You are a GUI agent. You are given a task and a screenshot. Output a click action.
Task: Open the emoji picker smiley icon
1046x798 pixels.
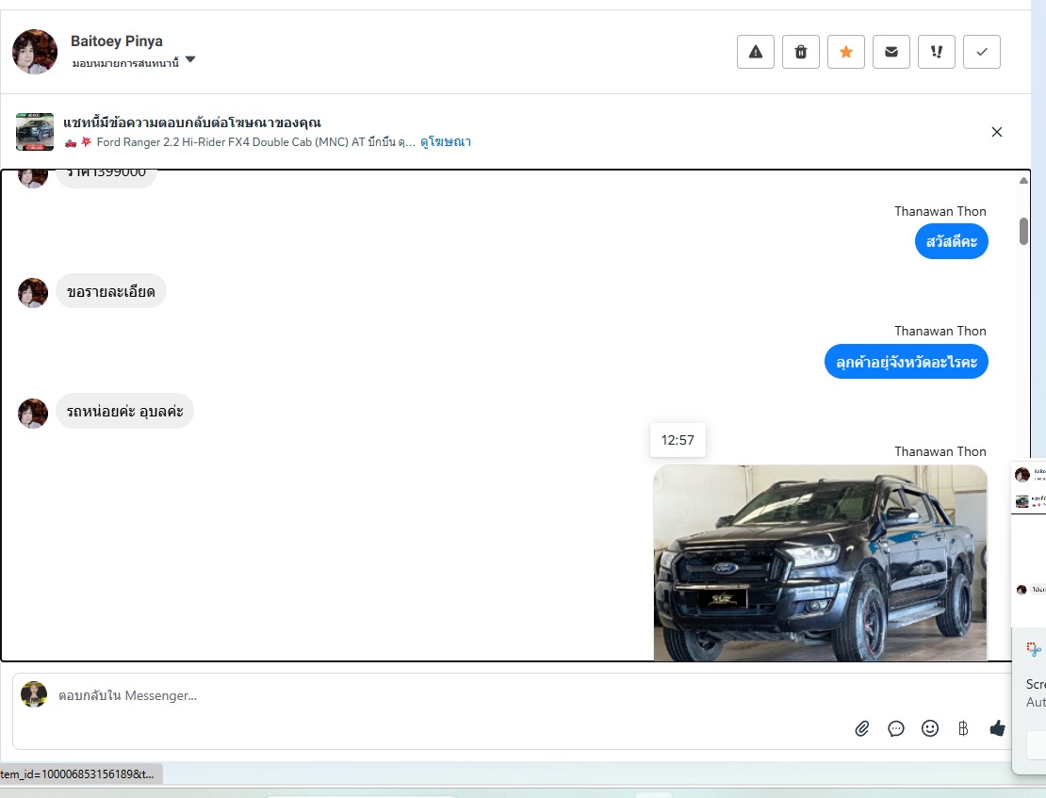(930, 728)
